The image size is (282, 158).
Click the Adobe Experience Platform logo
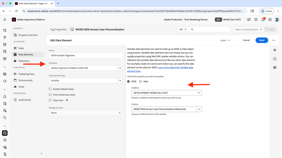pos(14,20)
